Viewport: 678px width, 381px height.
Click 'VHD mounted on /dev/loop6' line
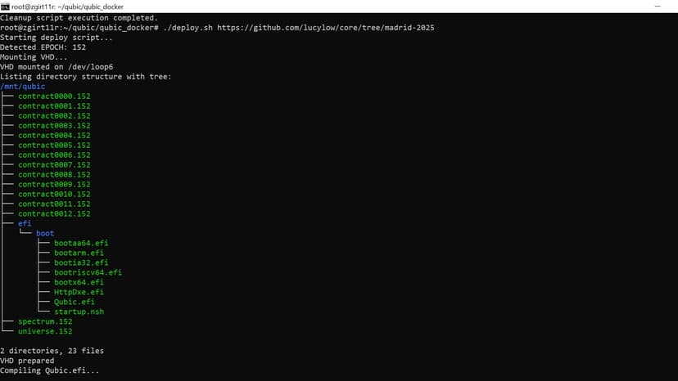click(56, 67)
